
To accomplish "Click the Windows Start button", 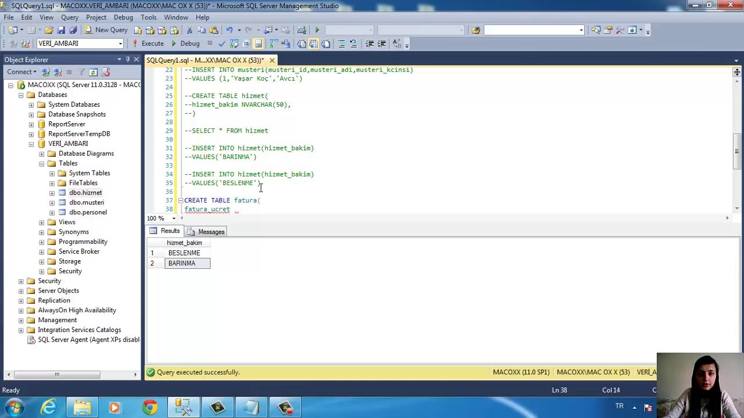I will pos(14,408).
